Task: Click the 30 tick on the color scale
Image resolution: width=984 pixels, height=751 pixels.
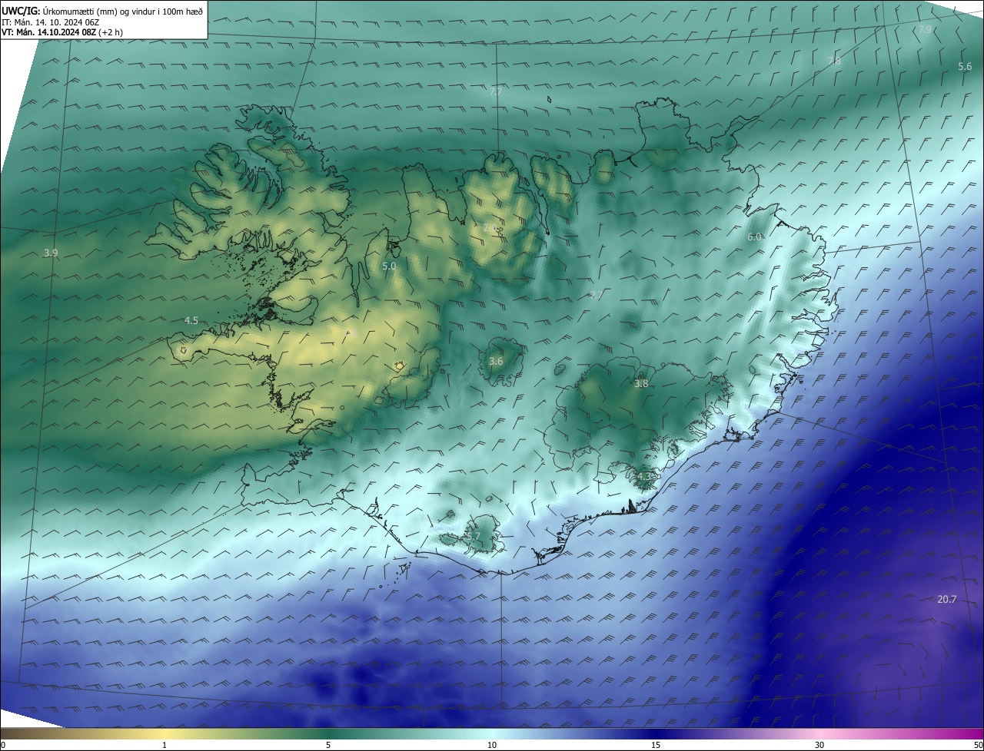Action: click(819, 745)
